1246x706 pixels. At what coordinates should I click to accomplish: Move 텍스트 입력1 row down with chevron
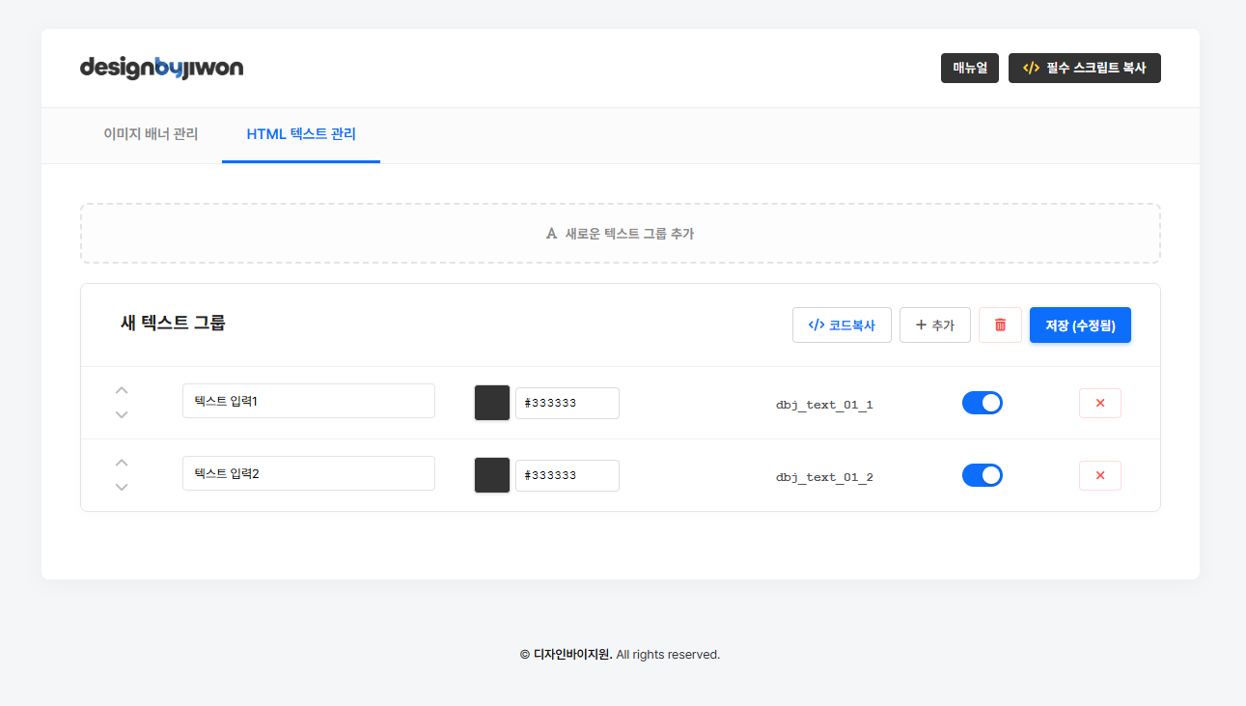[x=122, y=414]
